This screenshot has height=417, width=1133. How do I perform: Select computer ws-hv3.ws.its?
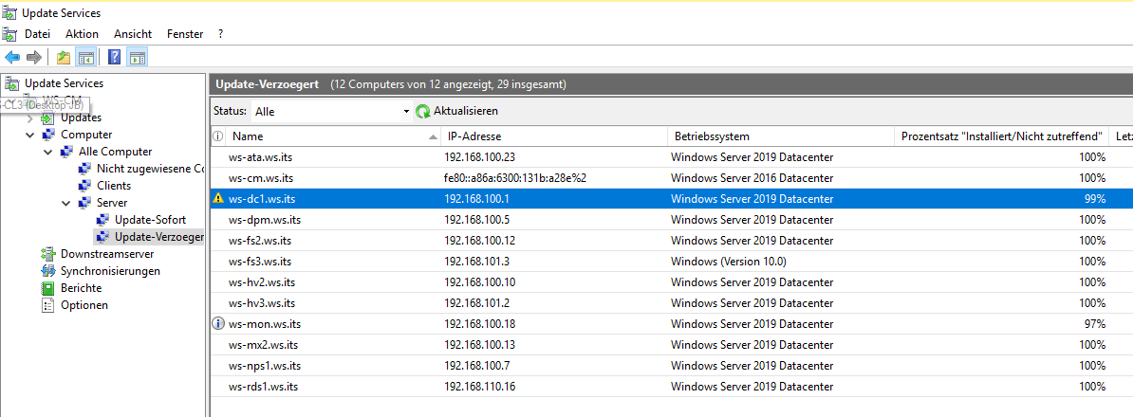262,303
